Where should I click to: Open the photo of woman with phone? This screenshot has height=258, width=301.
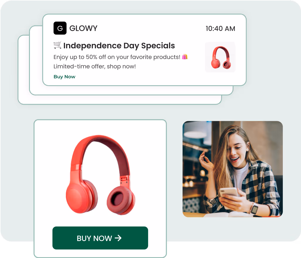pos(232,169)
